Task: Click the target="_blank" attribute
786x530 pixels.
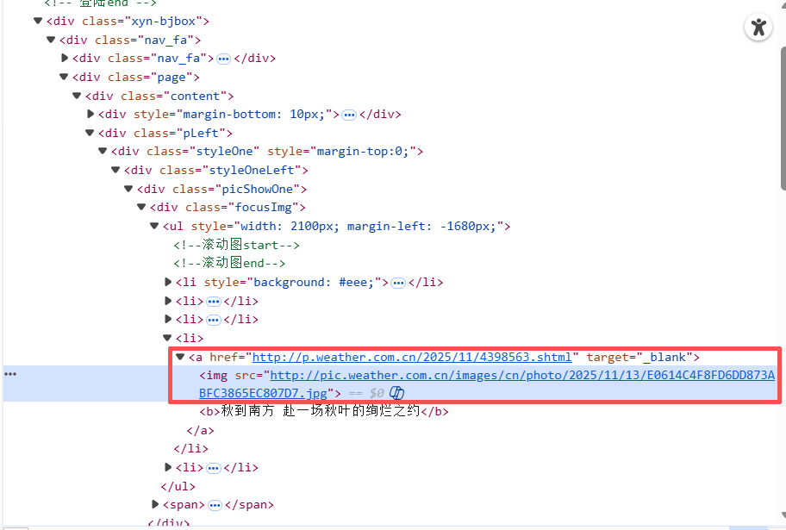Action: coord(639,357)
